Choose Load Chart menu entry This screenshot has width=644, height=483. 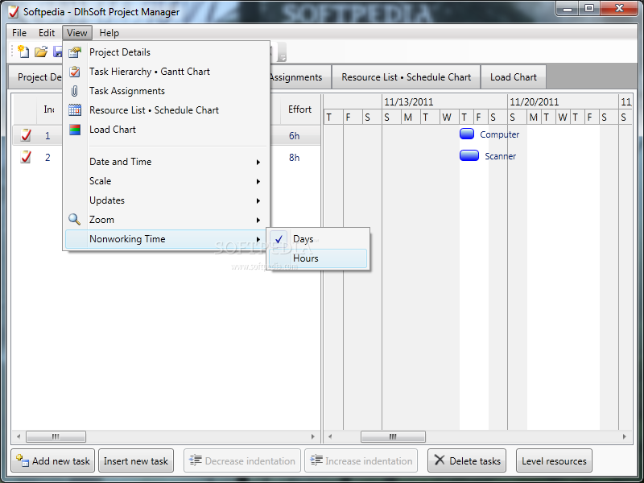167,130
